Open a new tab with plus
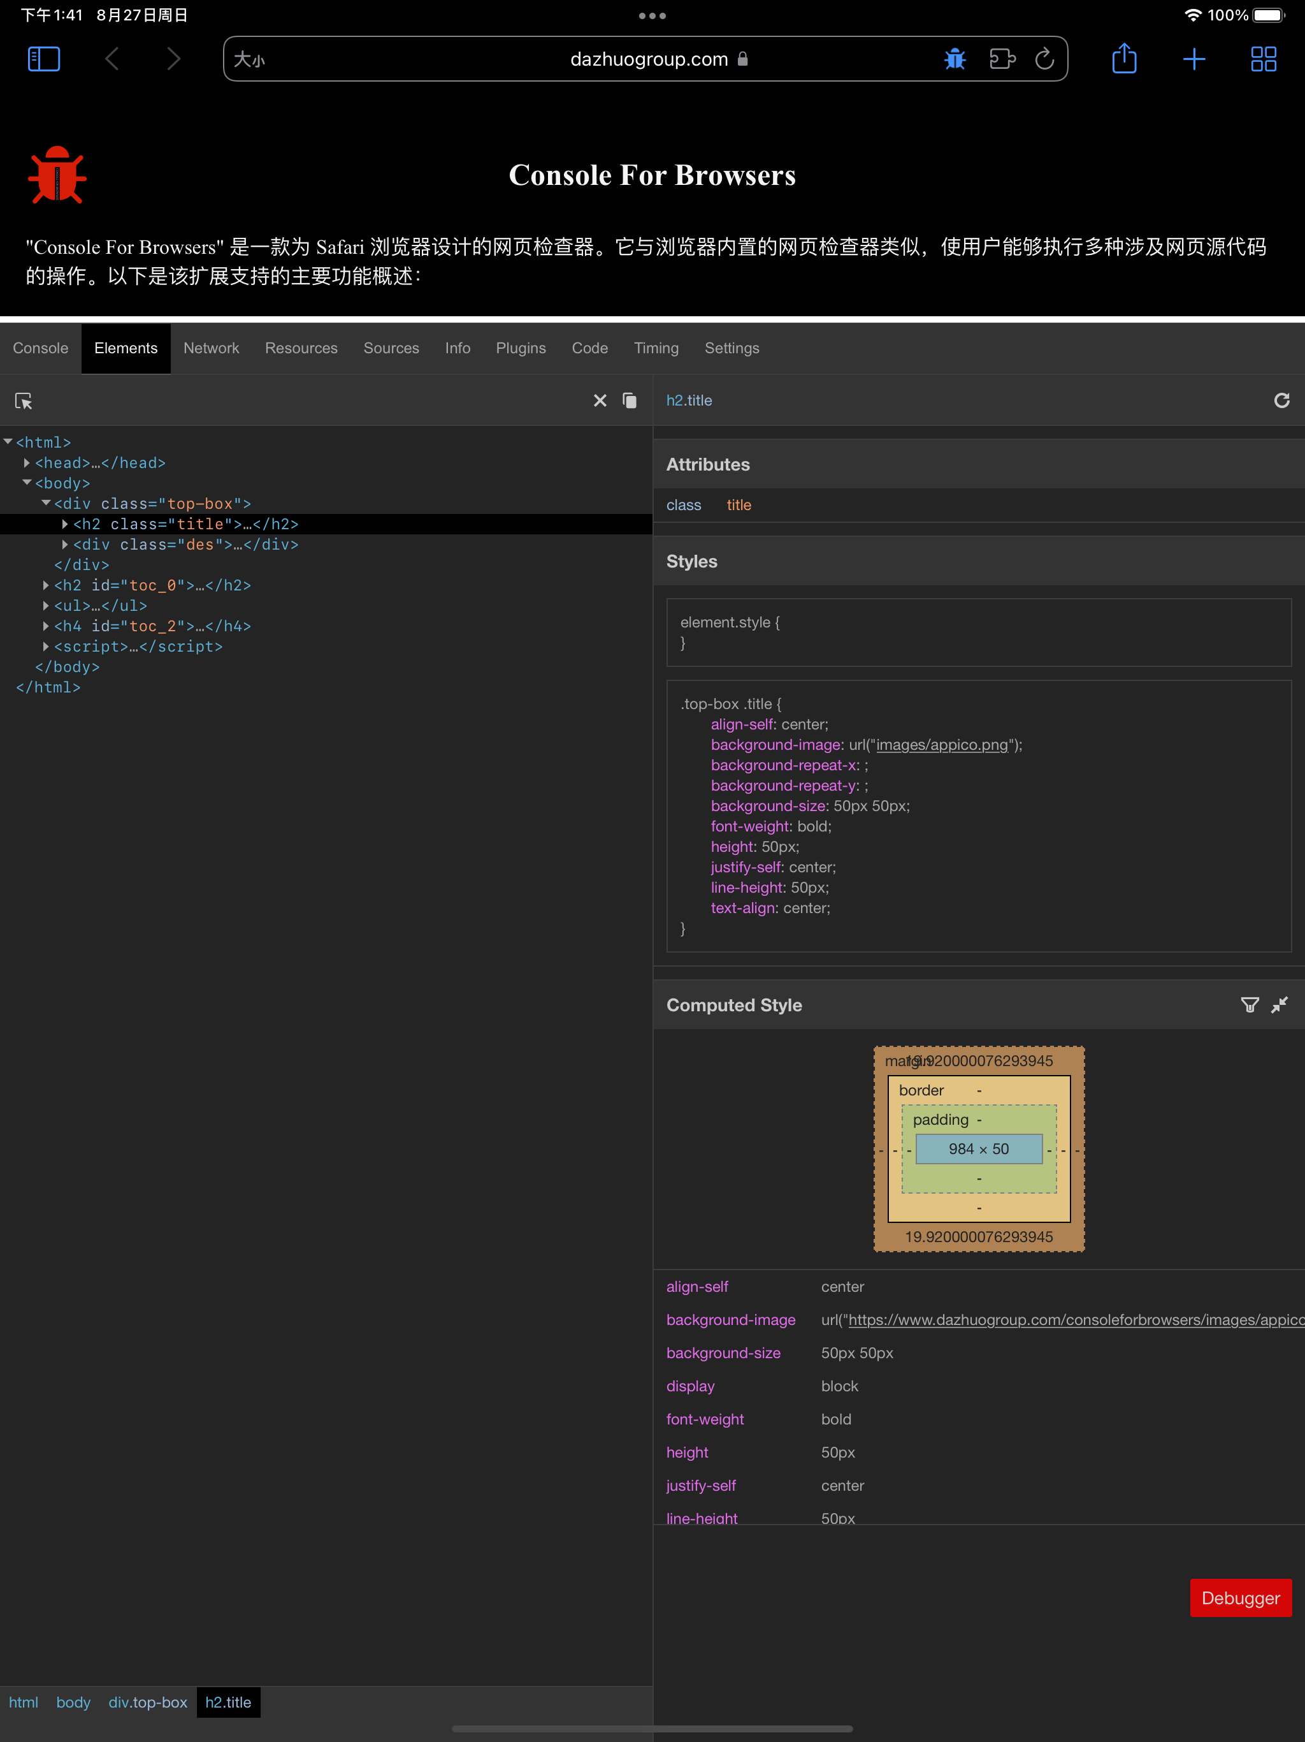Screen dimensions: 1305x1742 [x=1193, y=59]
